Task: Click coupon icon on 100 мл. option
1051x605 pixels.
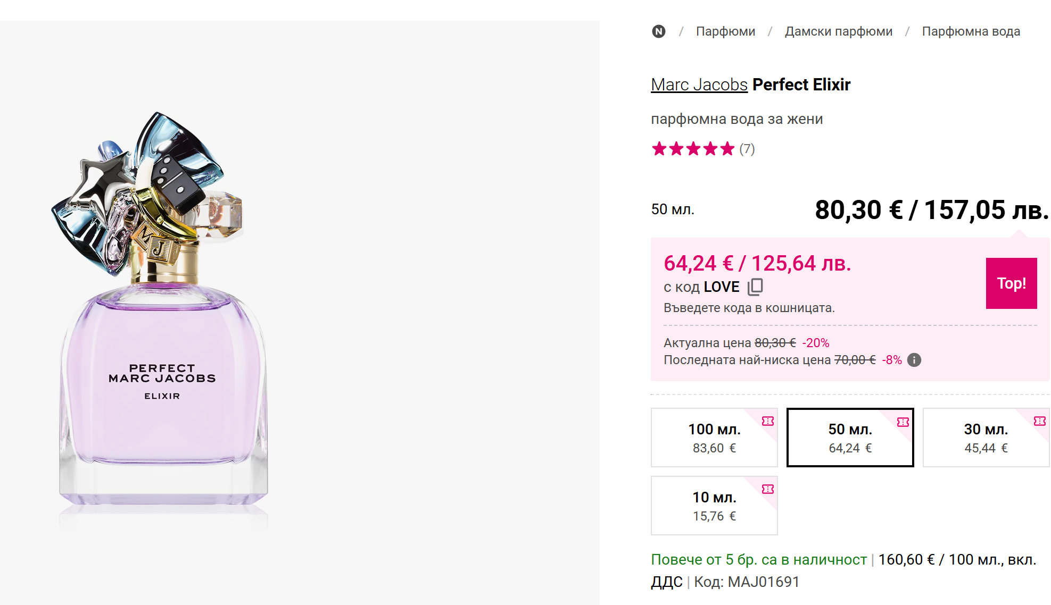Action: 767,421
